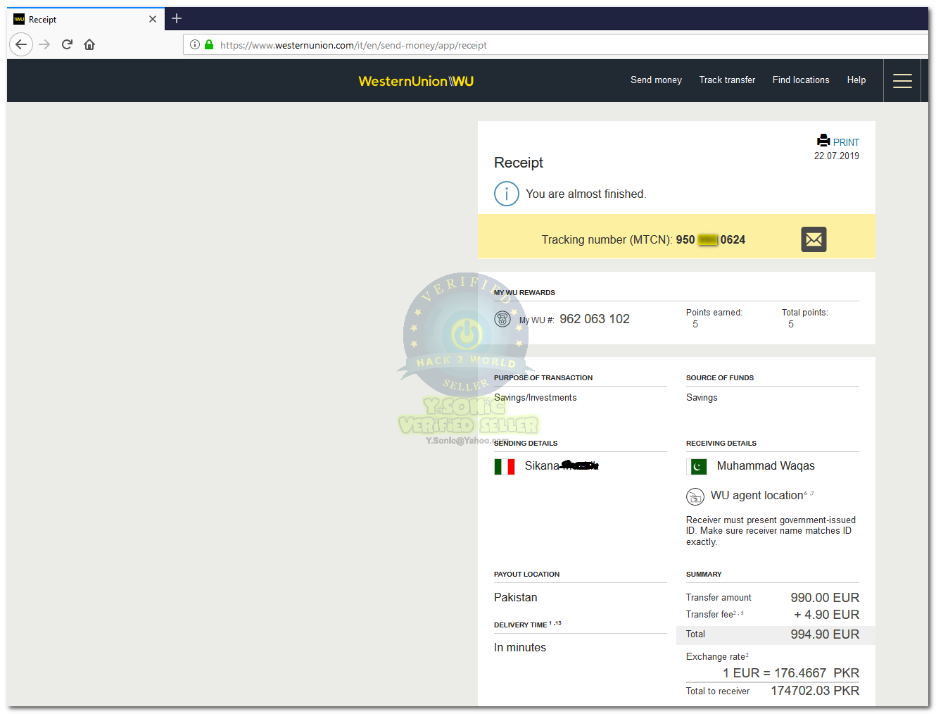This screenshot has height=714, width=936.
Task: Click the printer icon next to PRINT
Action: (x=823, y=140)
